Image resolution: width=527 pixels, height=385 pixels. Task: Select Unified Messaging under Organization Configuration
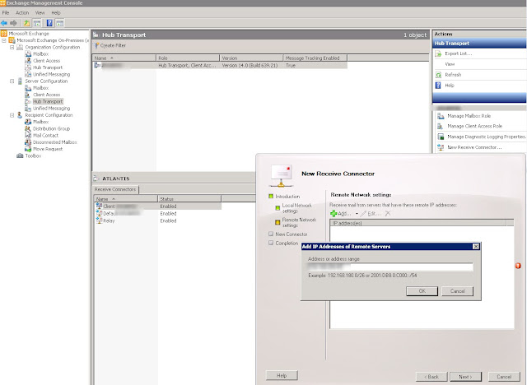51,74
